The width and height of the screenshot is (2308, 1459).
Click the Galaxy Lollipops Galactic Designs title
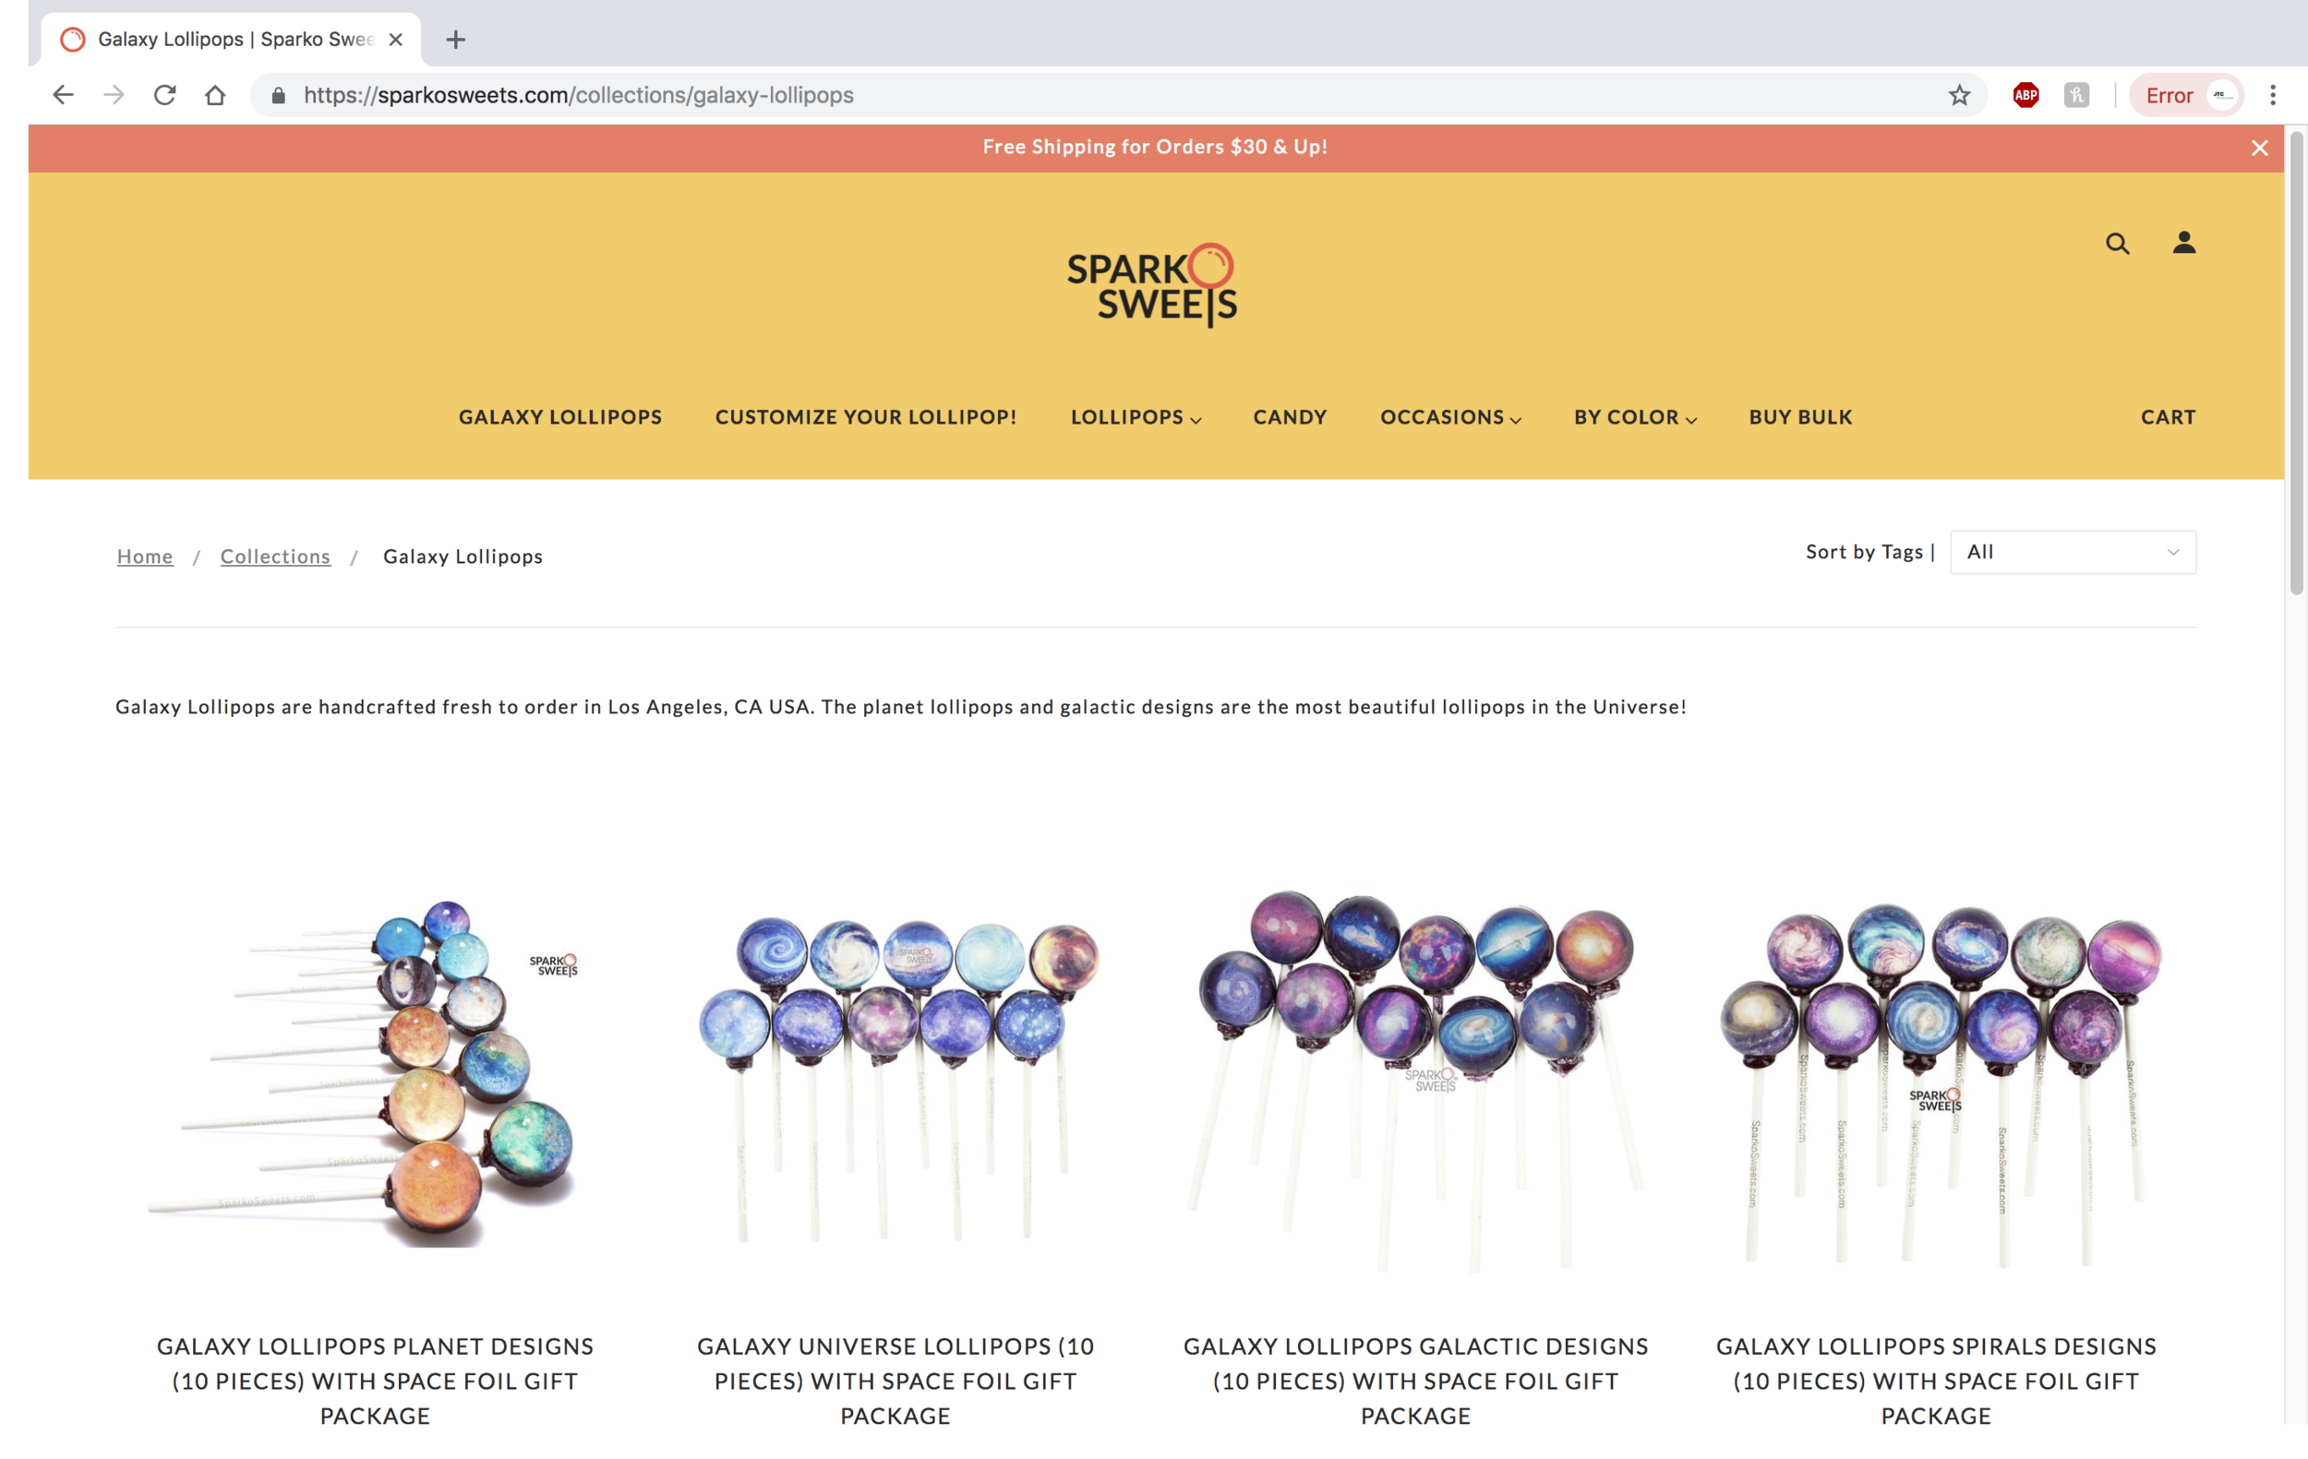pos(1414,1381)
